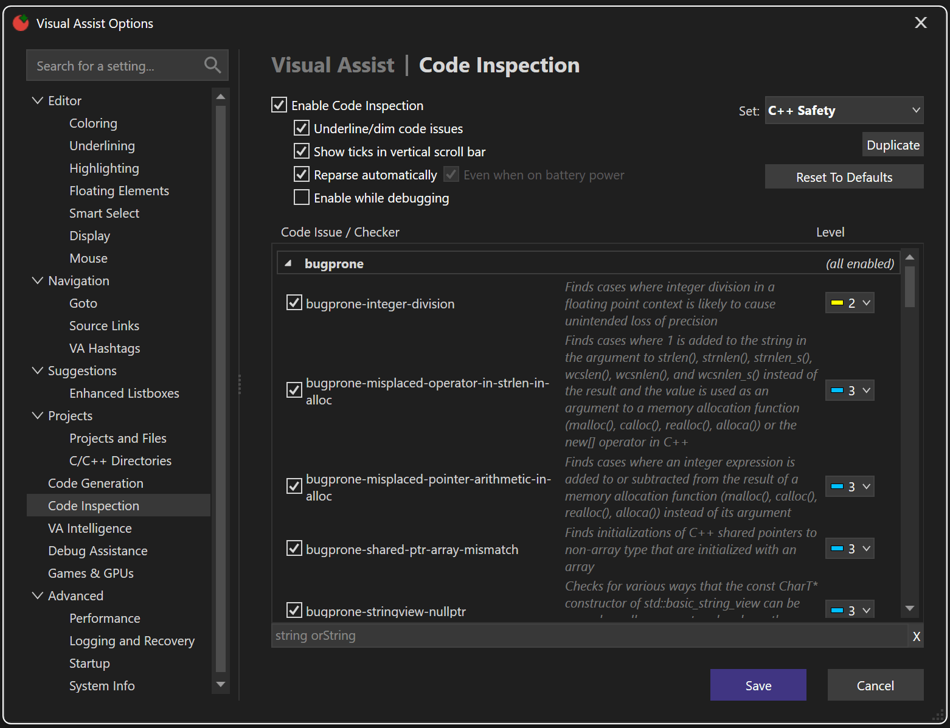Screen dimensions: 950x728
Task: Click the checker list scroll down arrow
Action: (x=910, y=608)
